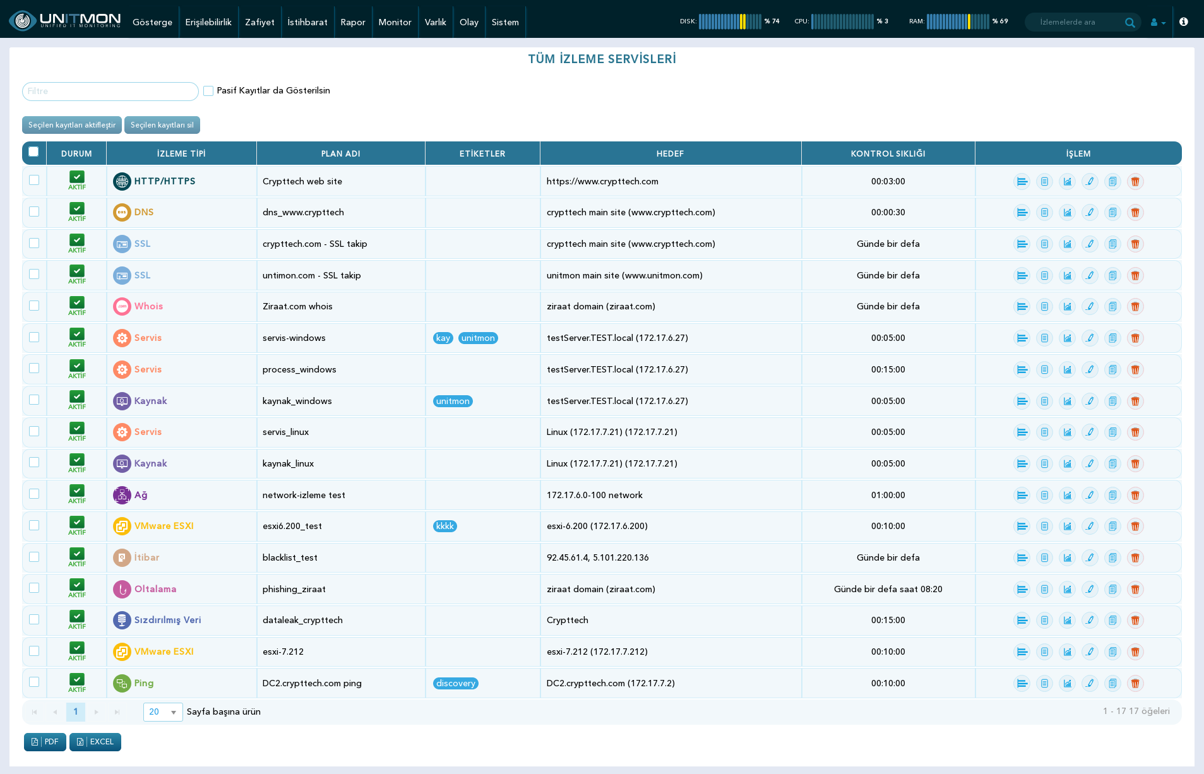The width and height of the screenshot is (1204, 774).
Task: Expand the user account dropdown
Action: [x=1158, y=23]
